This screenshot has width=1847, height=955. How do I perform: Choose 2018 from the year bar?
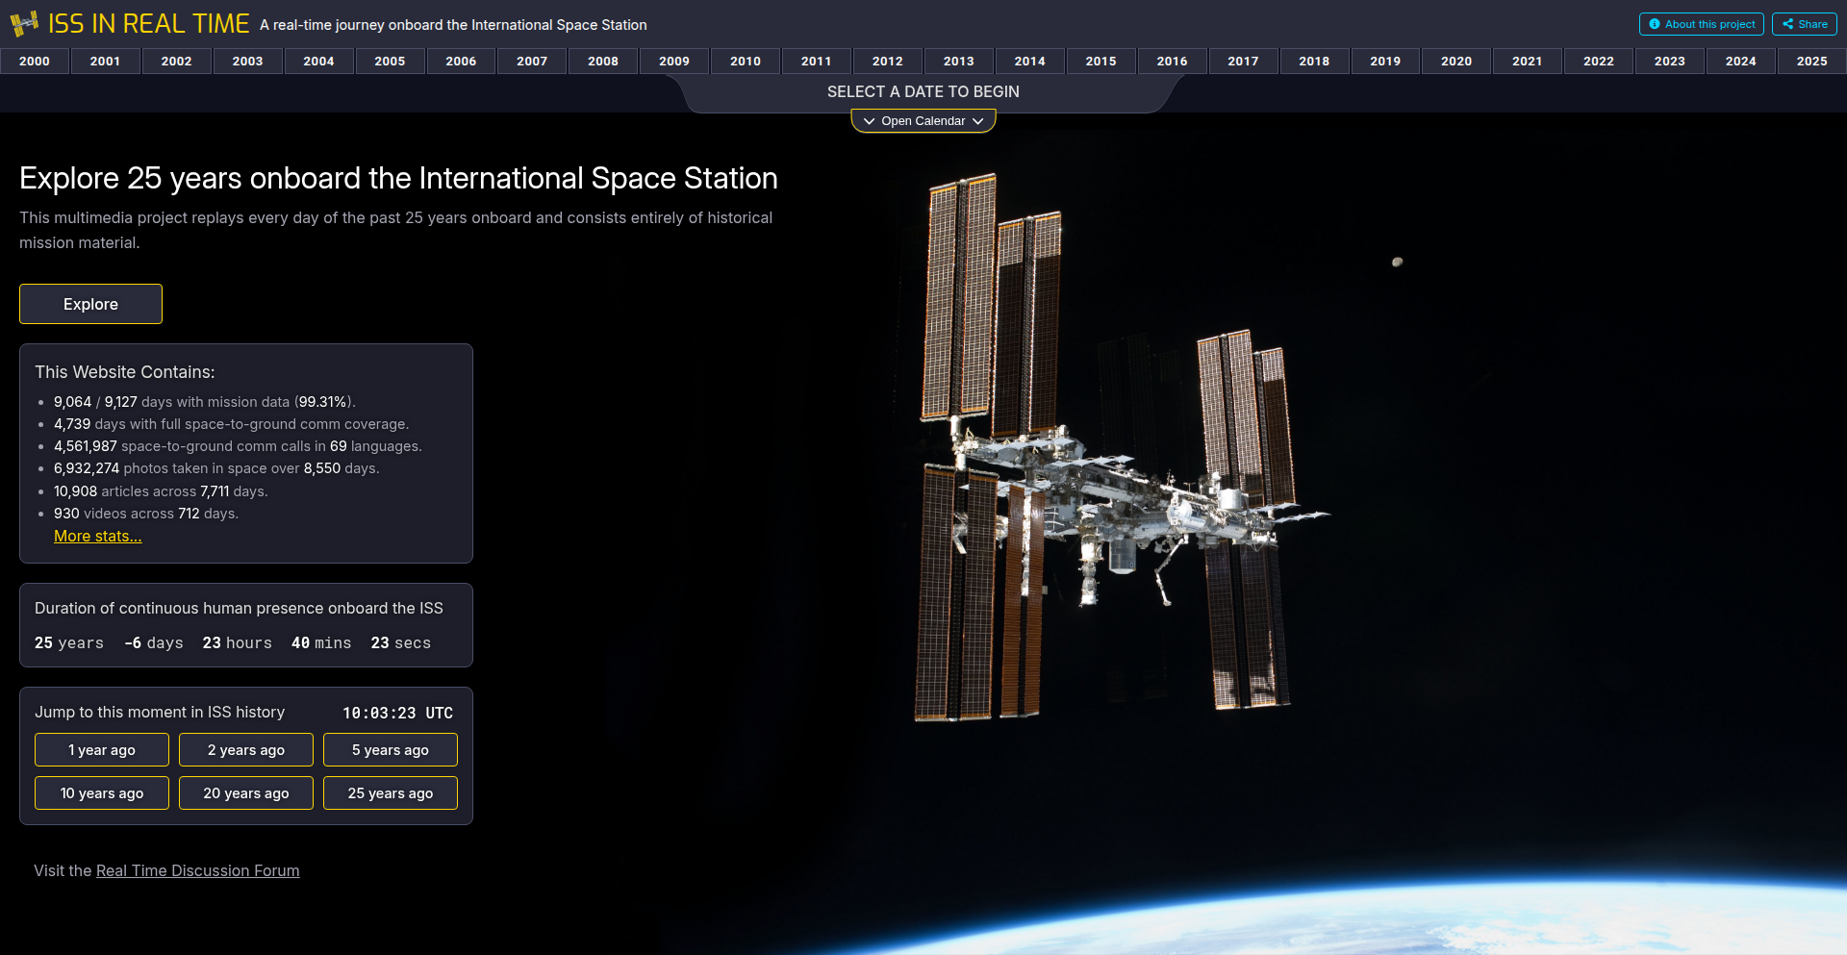[1315, 61]
